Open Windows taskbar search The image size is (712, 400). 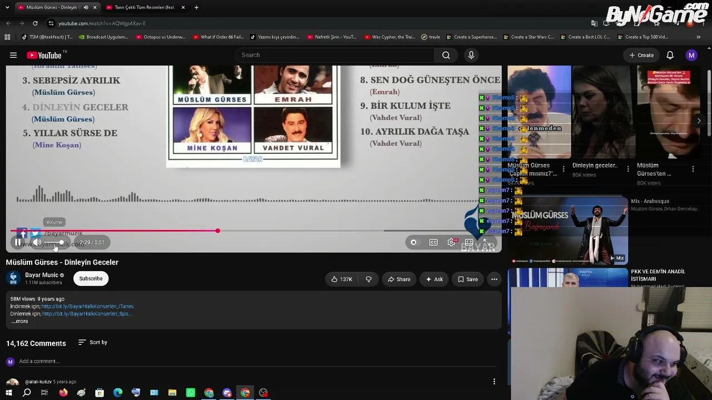tap(27, 393)
